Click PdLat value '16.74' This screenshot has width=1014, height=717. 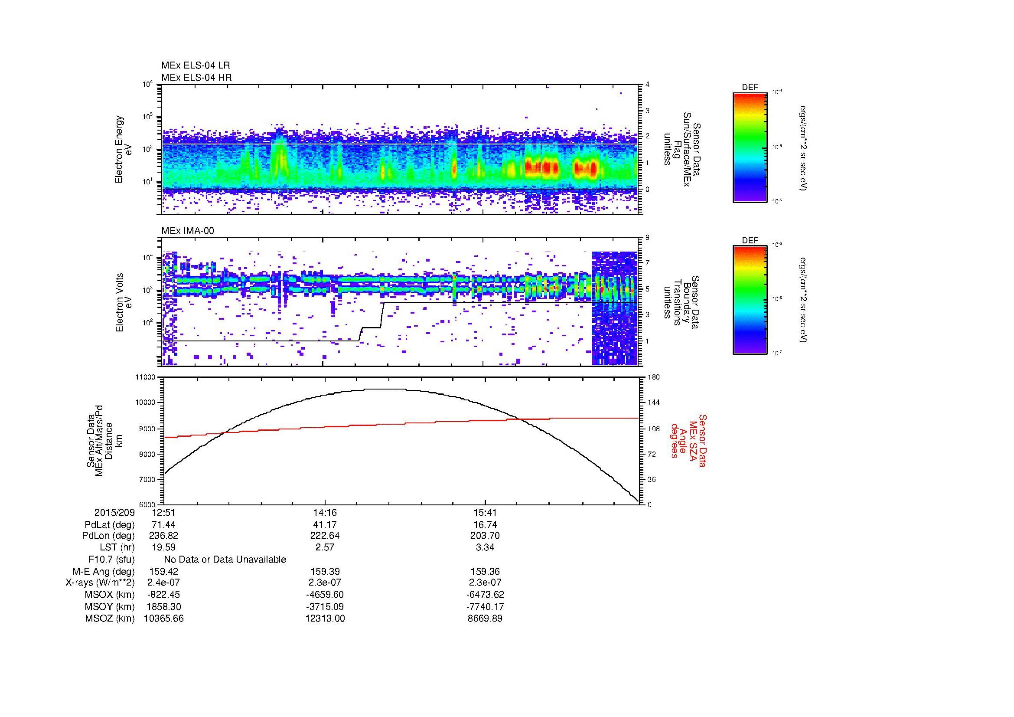[x=485, y=525]
